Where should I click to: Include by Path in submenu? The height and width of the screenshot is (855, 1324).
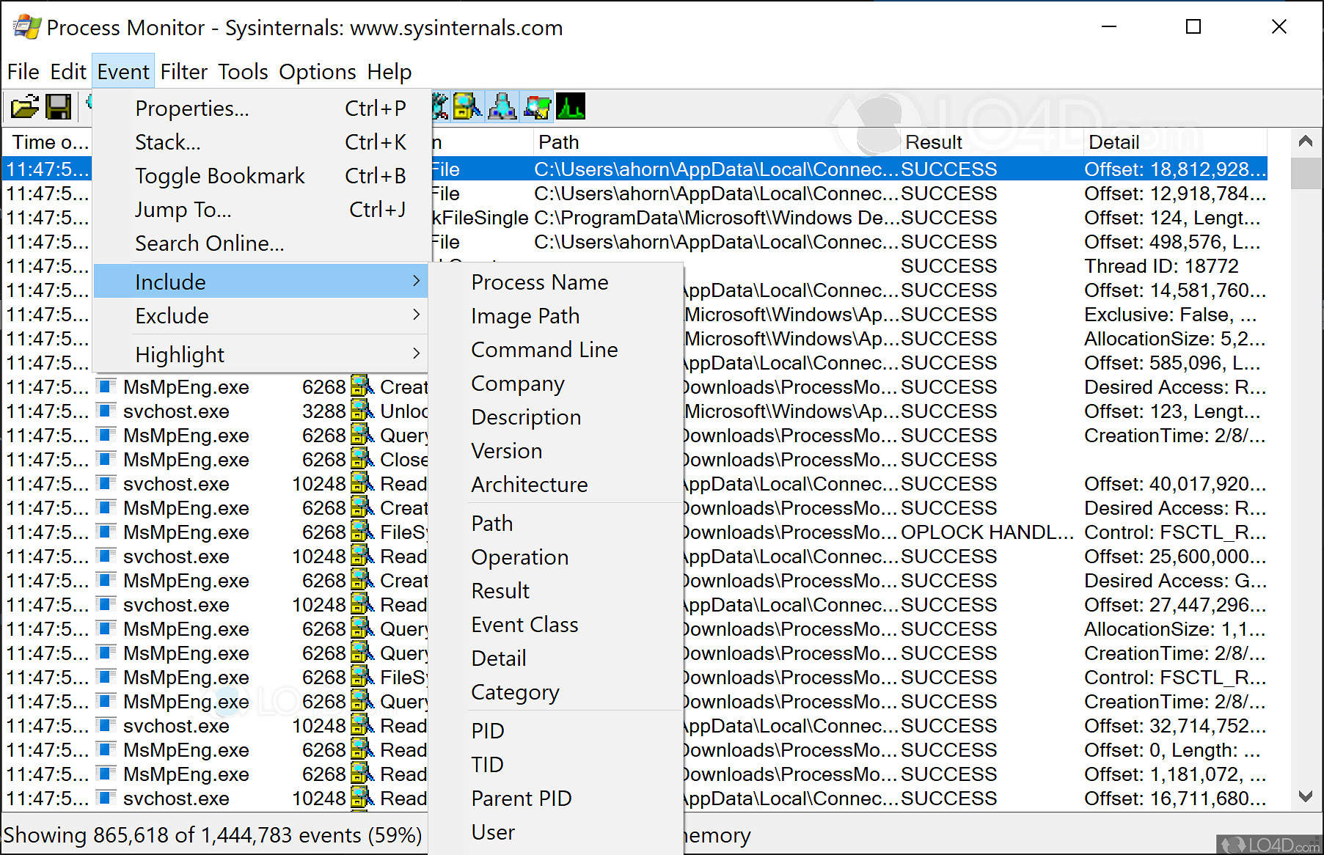click(556, 524)
